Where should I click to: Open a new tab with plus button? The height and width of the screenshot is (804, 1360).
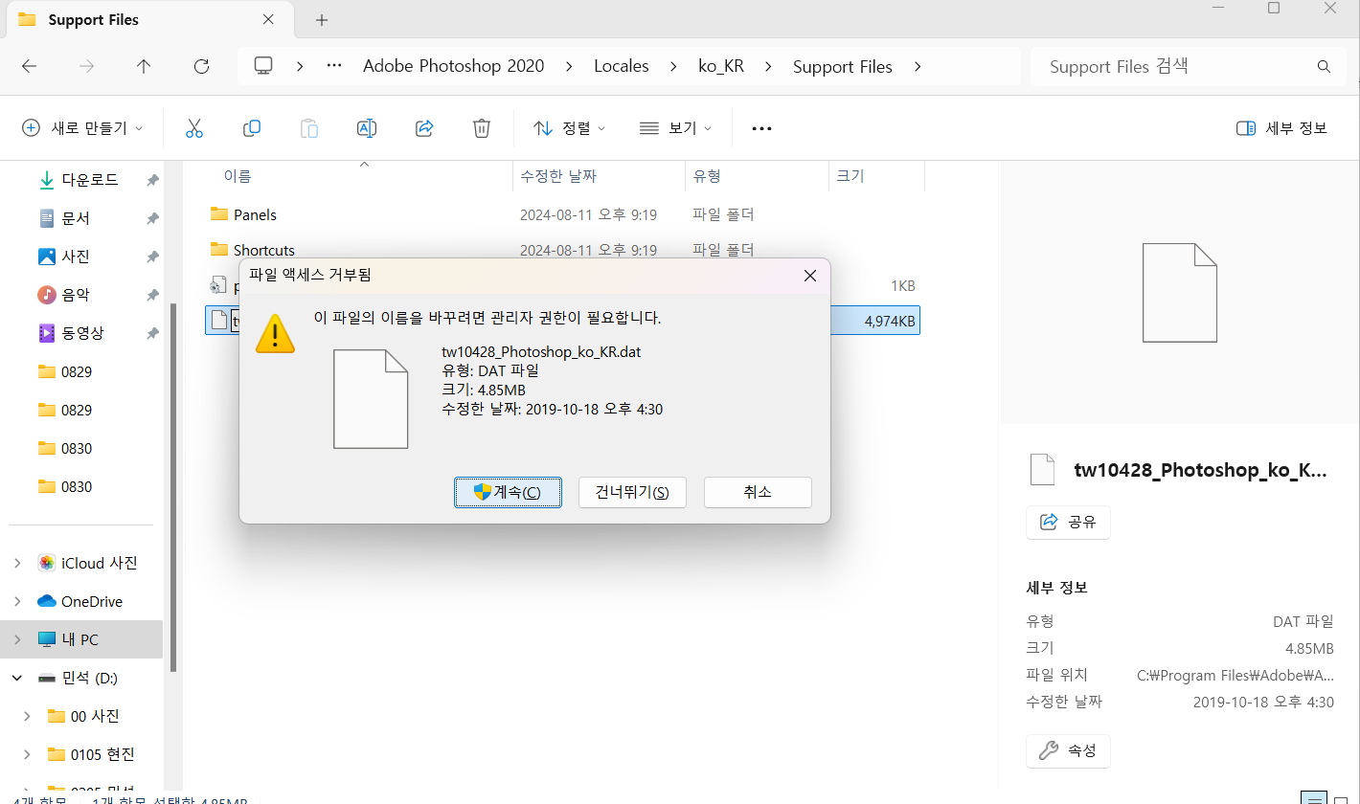point(322,20)
